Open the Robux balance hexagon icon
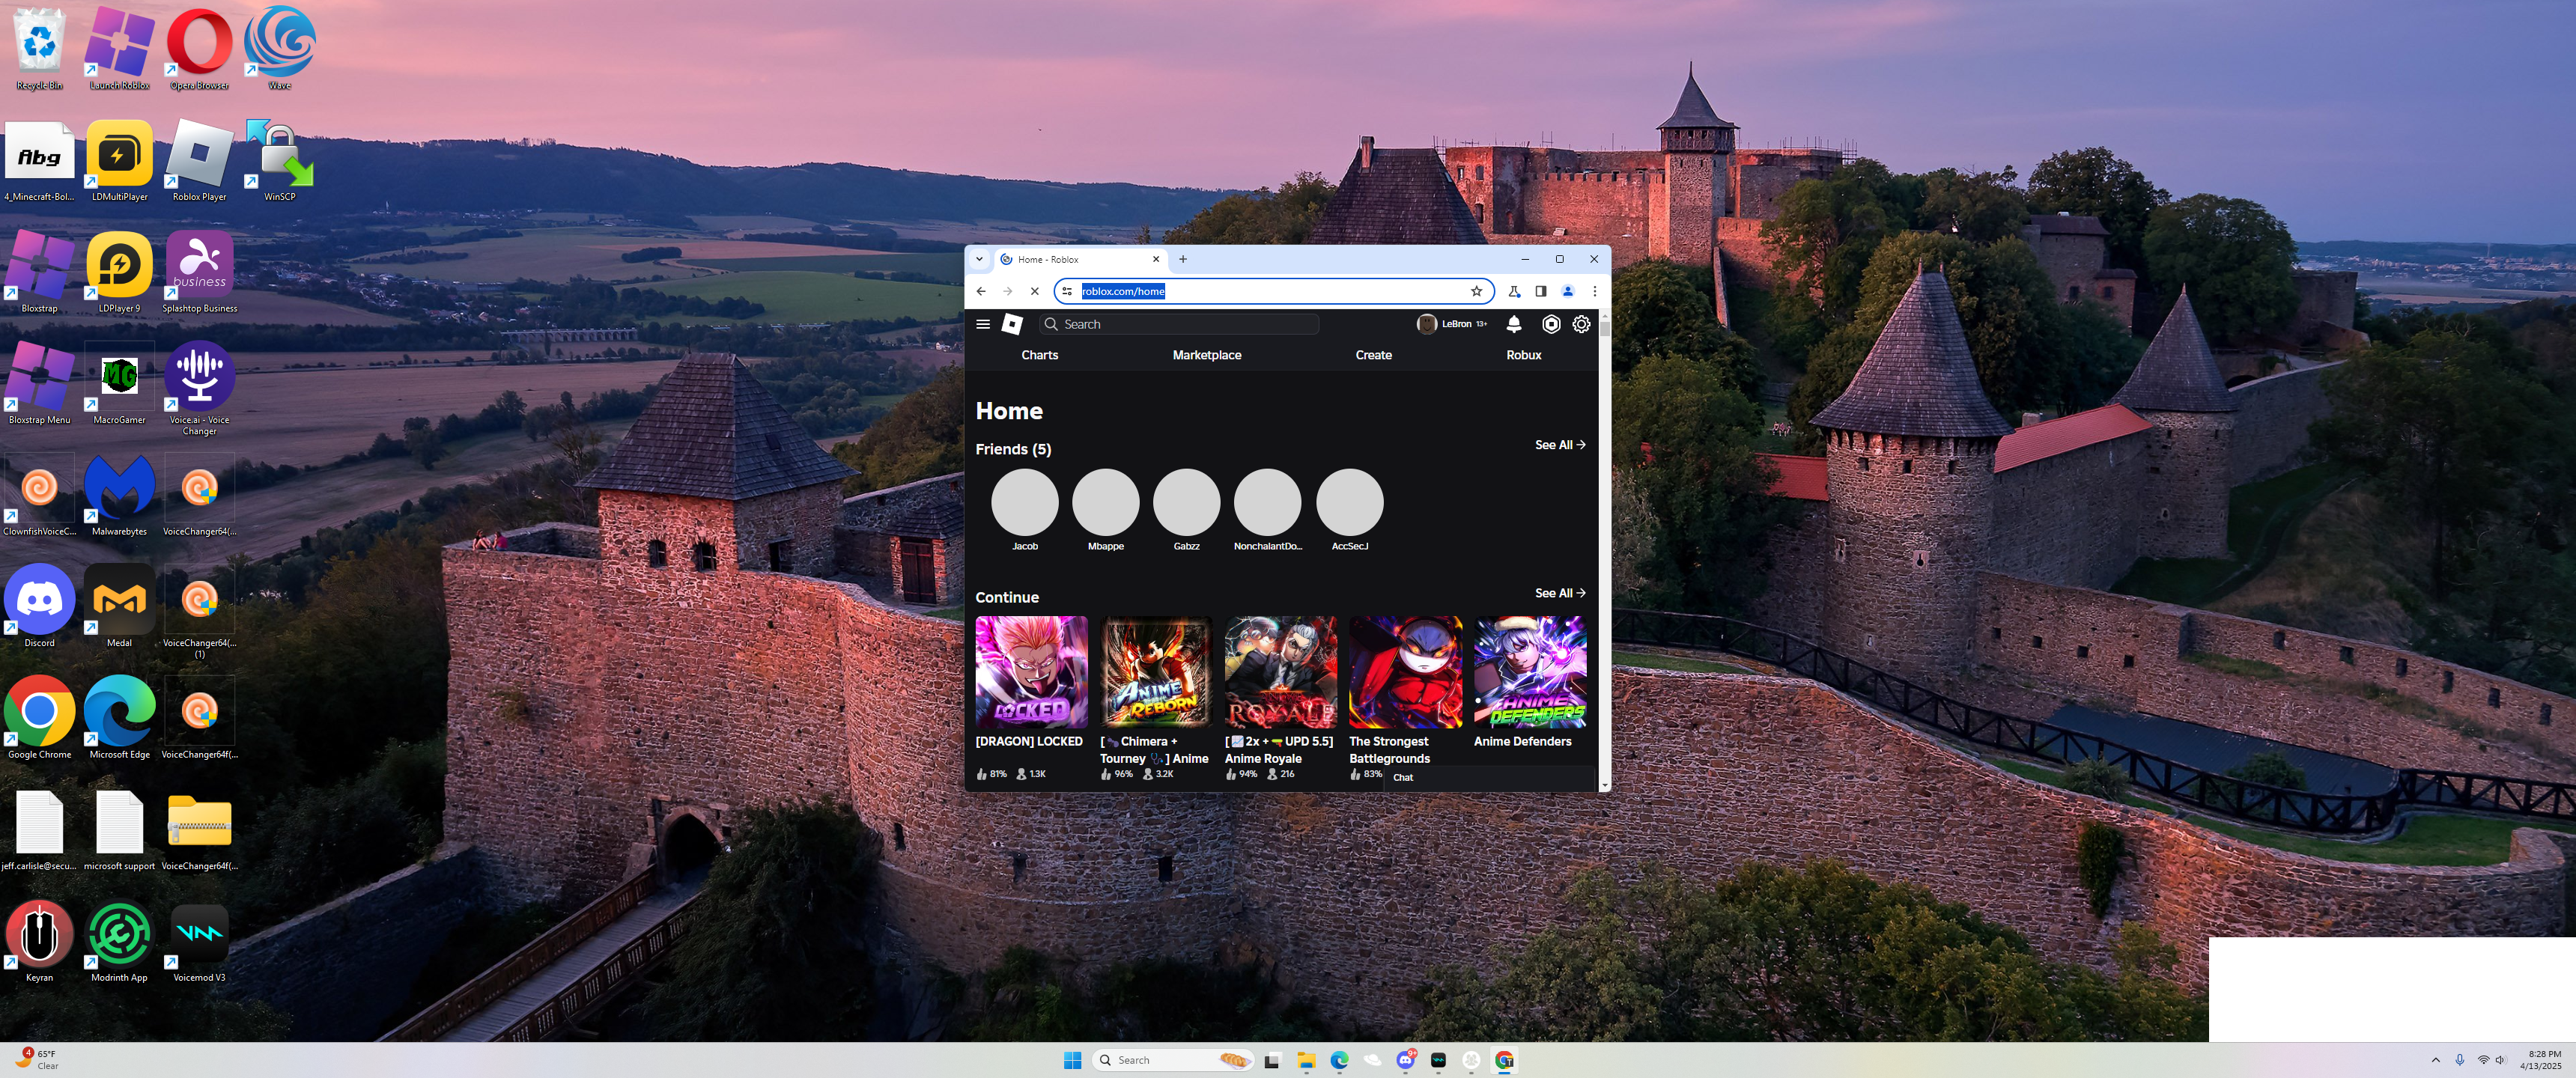Viewport: 2576px width, 1078px height. click(x=1550, y=324)
